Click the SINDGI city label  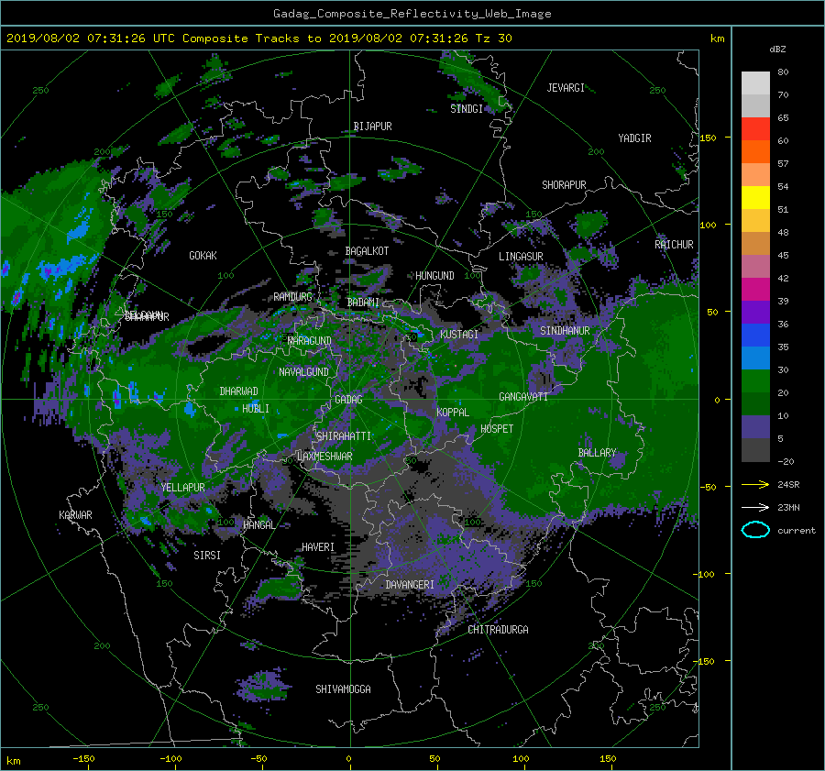[x=467, y=109]
